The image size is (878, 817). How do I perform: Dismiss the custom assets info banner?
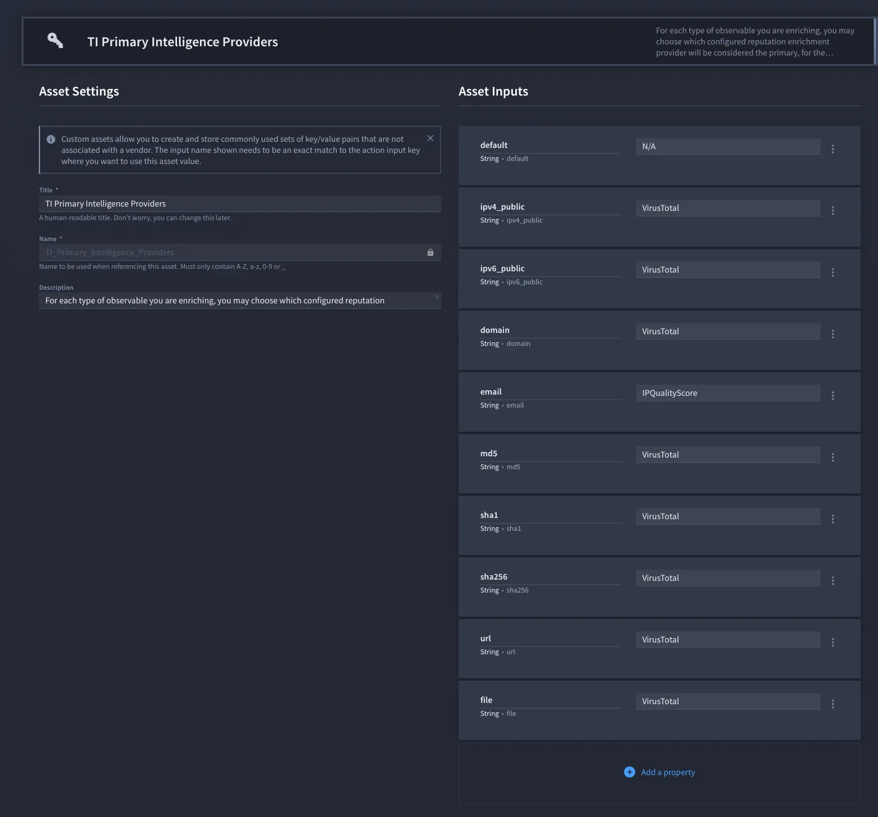click(x=430, y=138)
